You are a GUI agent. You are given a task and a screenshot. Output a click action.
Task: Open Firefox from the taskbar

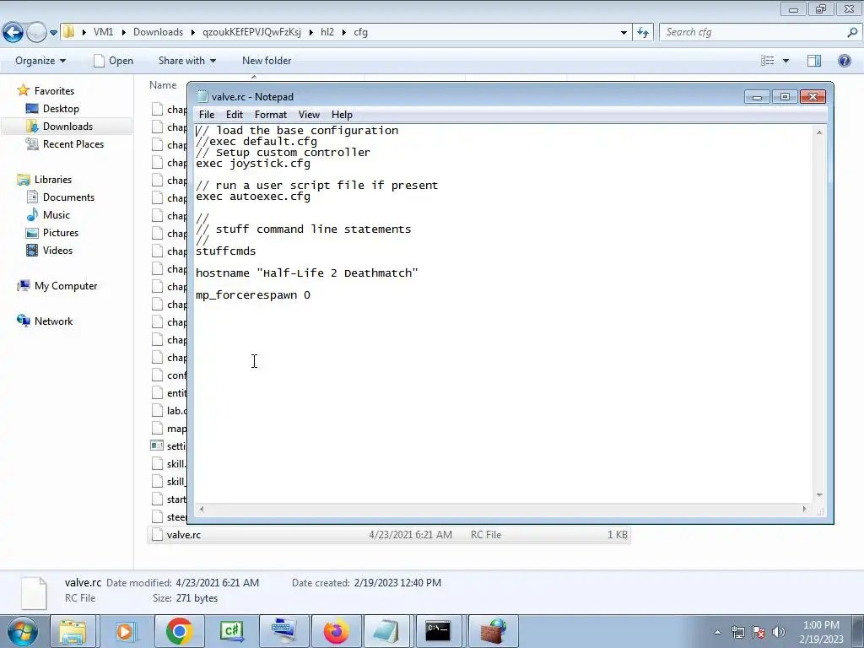pyautogui.click(x=336, y=631)
